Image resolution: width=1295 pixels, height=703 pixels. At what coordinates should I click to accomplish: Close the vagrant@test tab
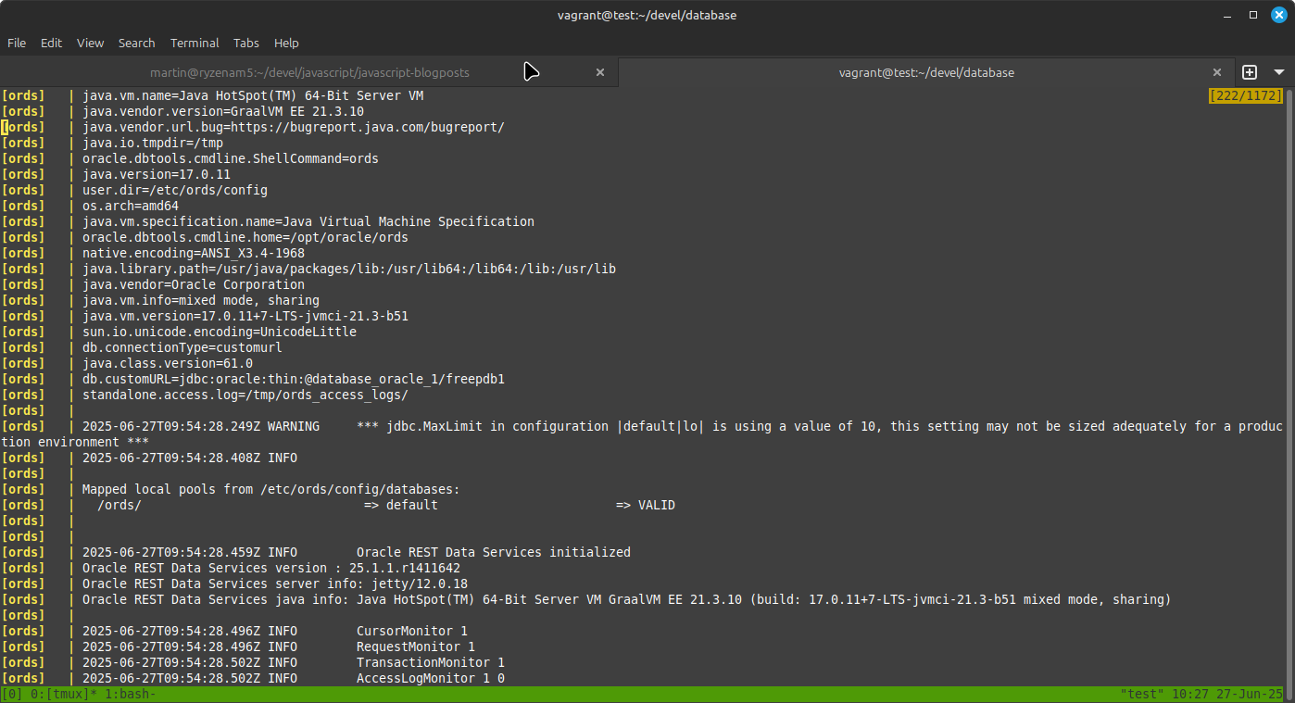coord(1218,72)
